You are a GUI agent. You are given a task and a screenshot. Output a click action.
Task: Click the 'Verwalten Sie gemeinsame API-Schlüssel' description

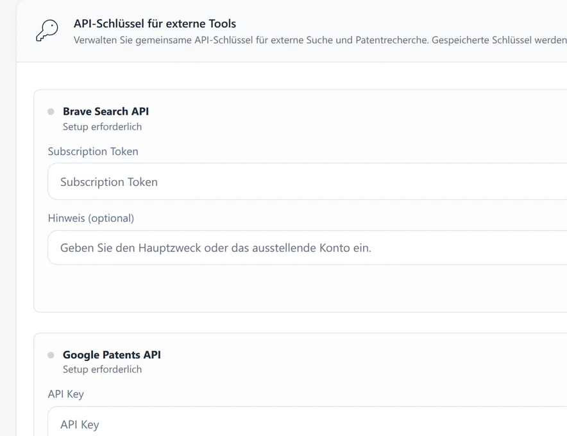pos(320,40)
